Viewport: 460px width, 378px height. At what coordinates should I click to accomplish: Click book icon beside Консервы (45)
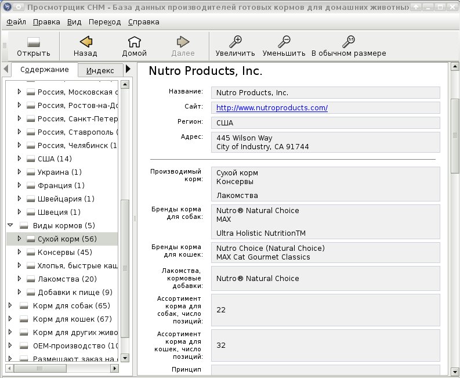31,253
